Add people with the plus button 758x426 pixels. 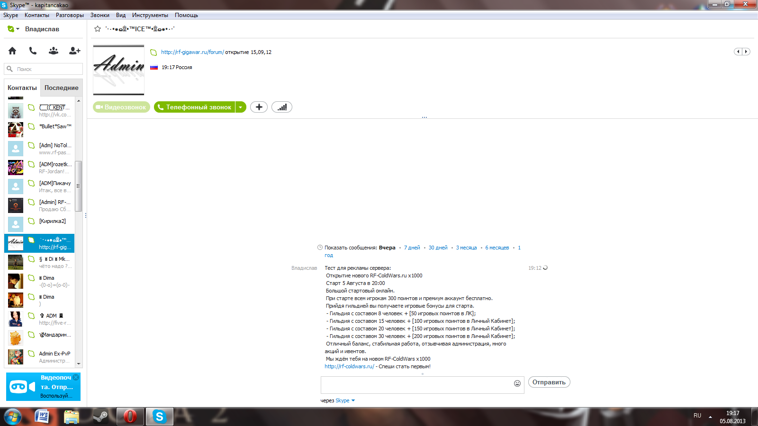pos(259,107)
